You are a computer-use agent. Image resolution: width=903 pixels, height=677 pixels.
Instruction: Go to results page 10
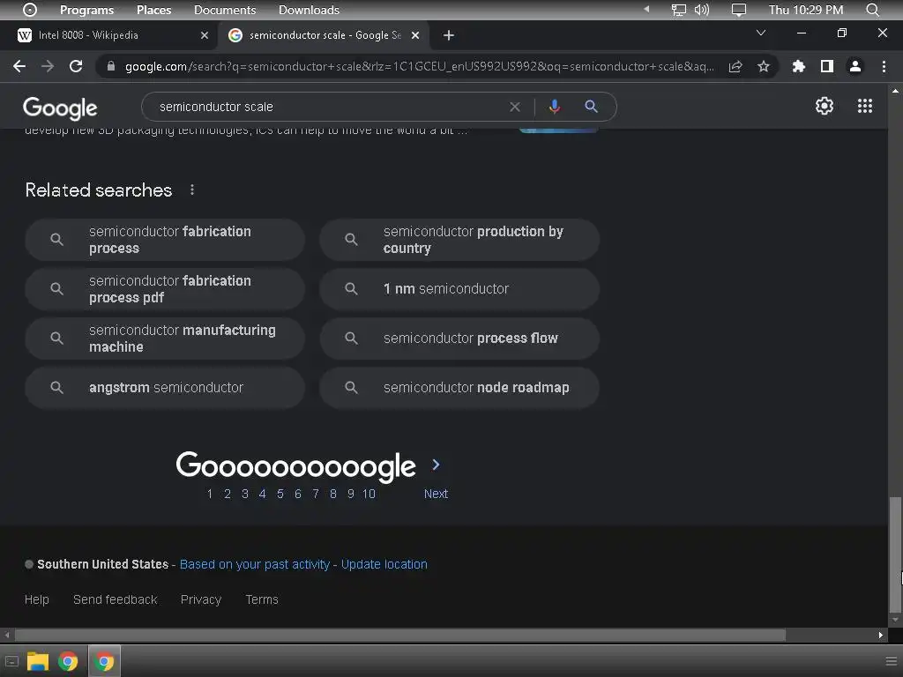[x=369, y=494]
